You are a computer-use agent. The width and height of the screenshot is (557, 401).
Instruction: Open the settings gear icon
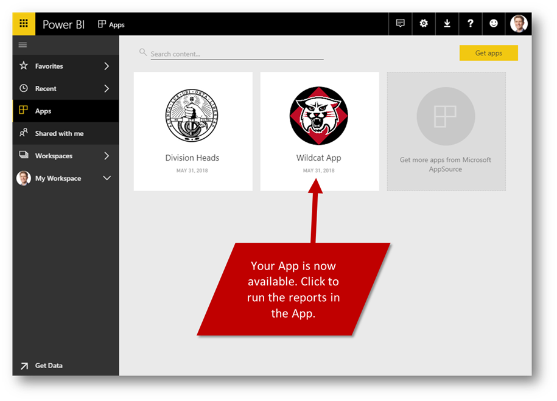424,24
